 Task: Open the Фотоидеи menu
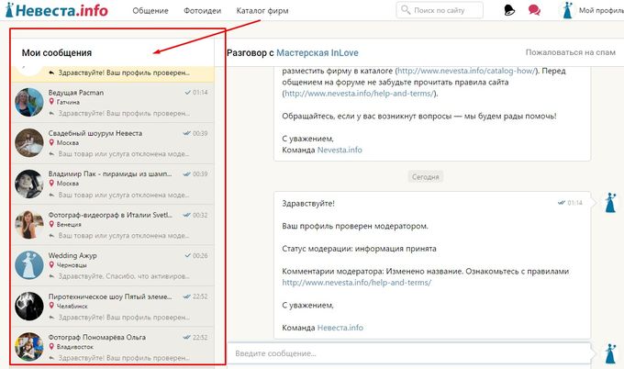coord(202,11)
